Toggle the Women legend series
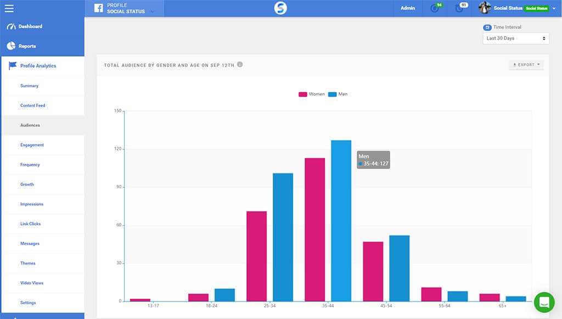Viewport: 562px width, 319px height. (312, 94)
